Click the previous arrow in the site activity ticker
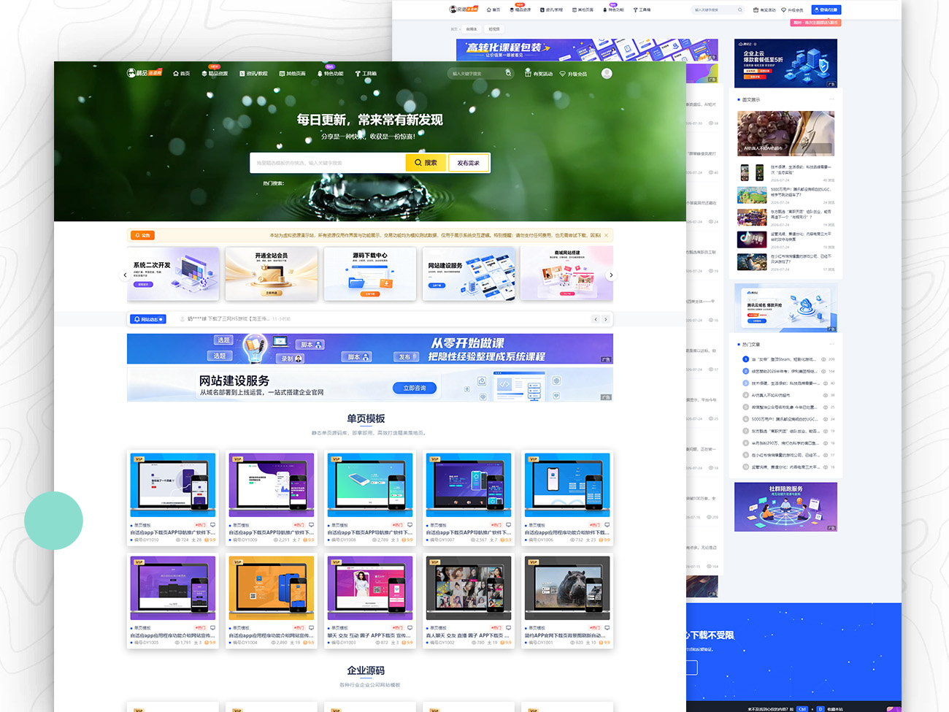949x712 pixels. point(596,319)
